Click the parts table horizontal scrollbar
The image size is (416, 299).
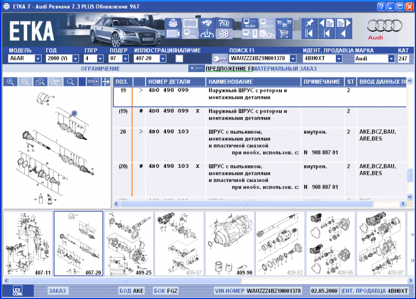pos(246,204)
